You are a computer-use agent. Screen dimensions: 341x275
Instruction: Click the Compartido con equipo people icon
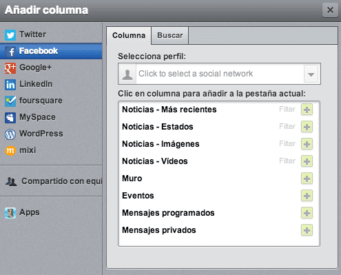pos(11,181)
